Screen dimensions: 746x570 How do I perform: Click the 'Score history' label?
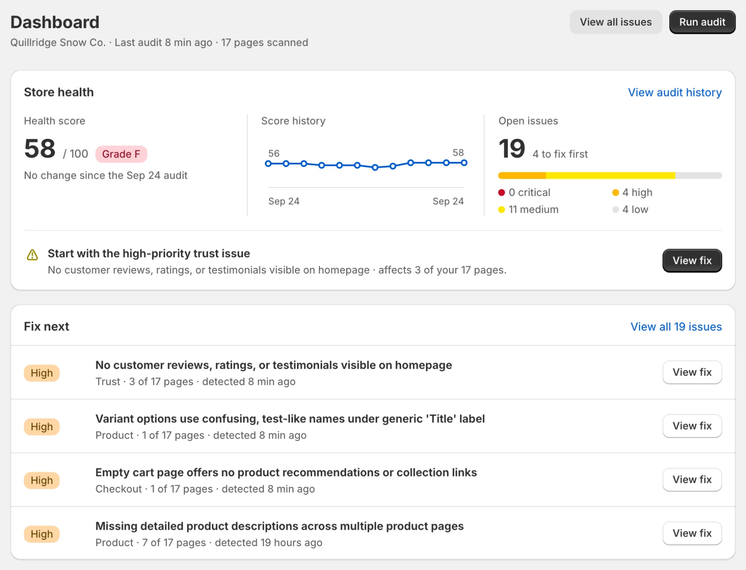[x=293, y=121]
